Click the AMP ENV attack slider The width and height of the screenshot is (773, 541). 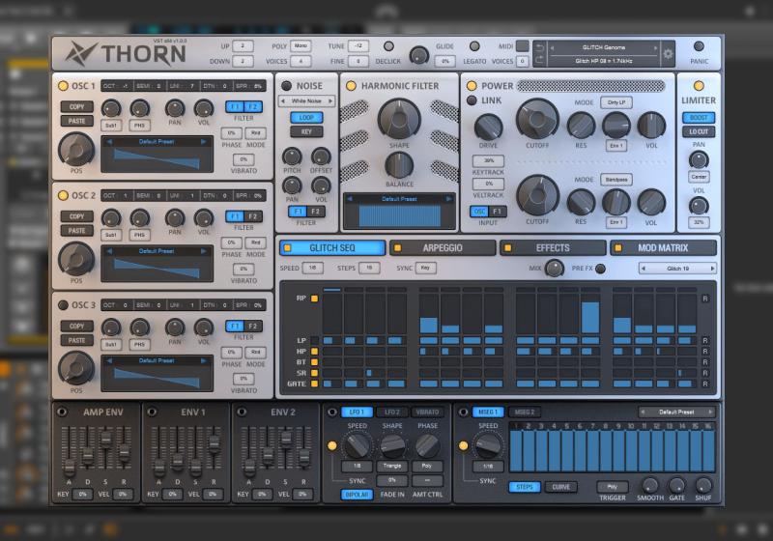click(x=70, y=466)
